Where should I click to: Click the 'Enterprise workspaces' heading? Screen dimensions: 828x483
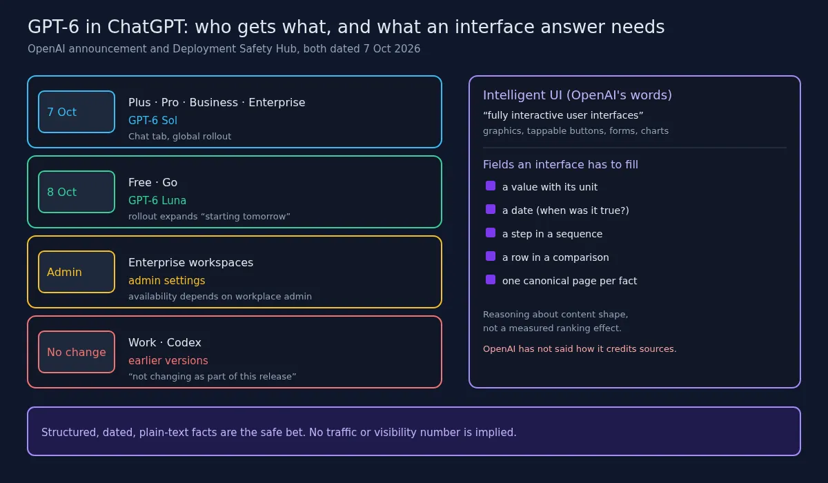click(190, 263)
